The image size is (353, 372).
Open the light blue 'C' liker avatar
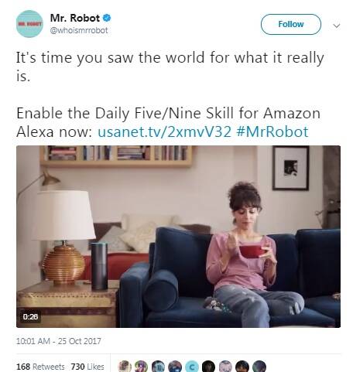[192, 366]
